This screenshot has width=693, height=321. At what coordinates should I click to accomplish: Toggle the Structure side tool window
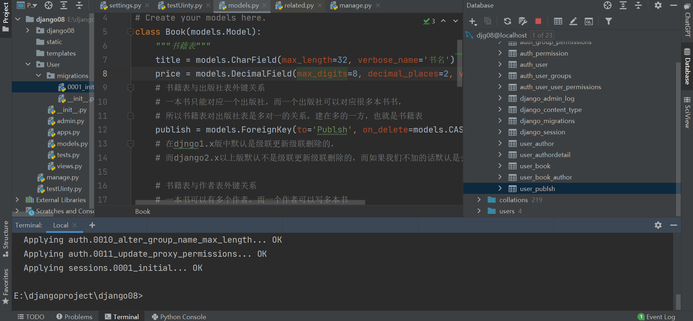pyautogui.click(x=5, y=239)
